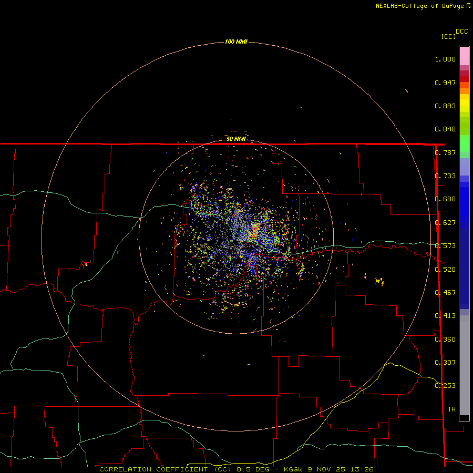The width and height of the screenshot is (473, 473).
Task: Click the 0.467 scale value
Action: 445,293
